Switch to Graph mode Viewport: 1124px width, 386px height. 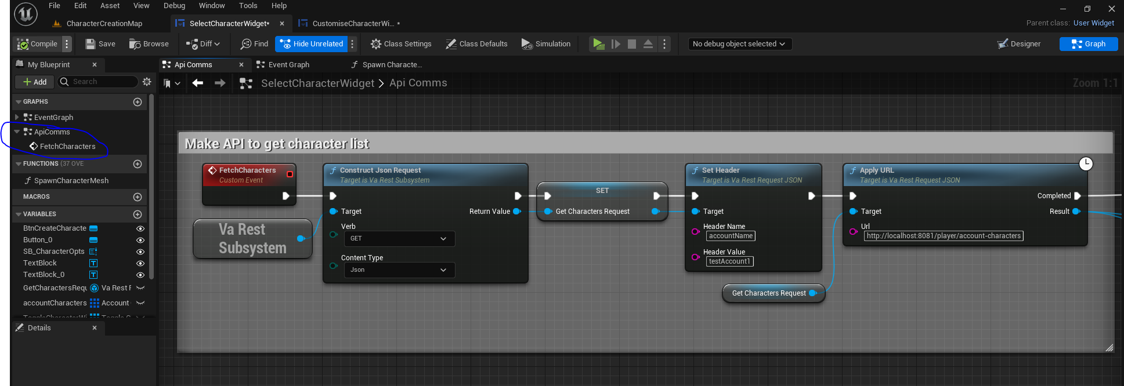click(x=1089, y=44)
